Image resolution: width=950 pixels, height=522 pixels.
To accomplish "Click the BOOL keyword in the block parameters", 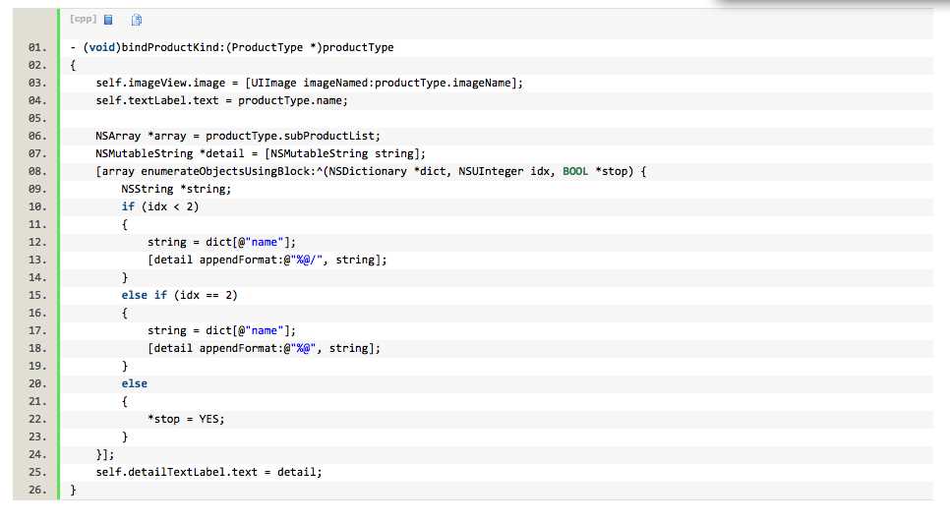I will (575, 171).
